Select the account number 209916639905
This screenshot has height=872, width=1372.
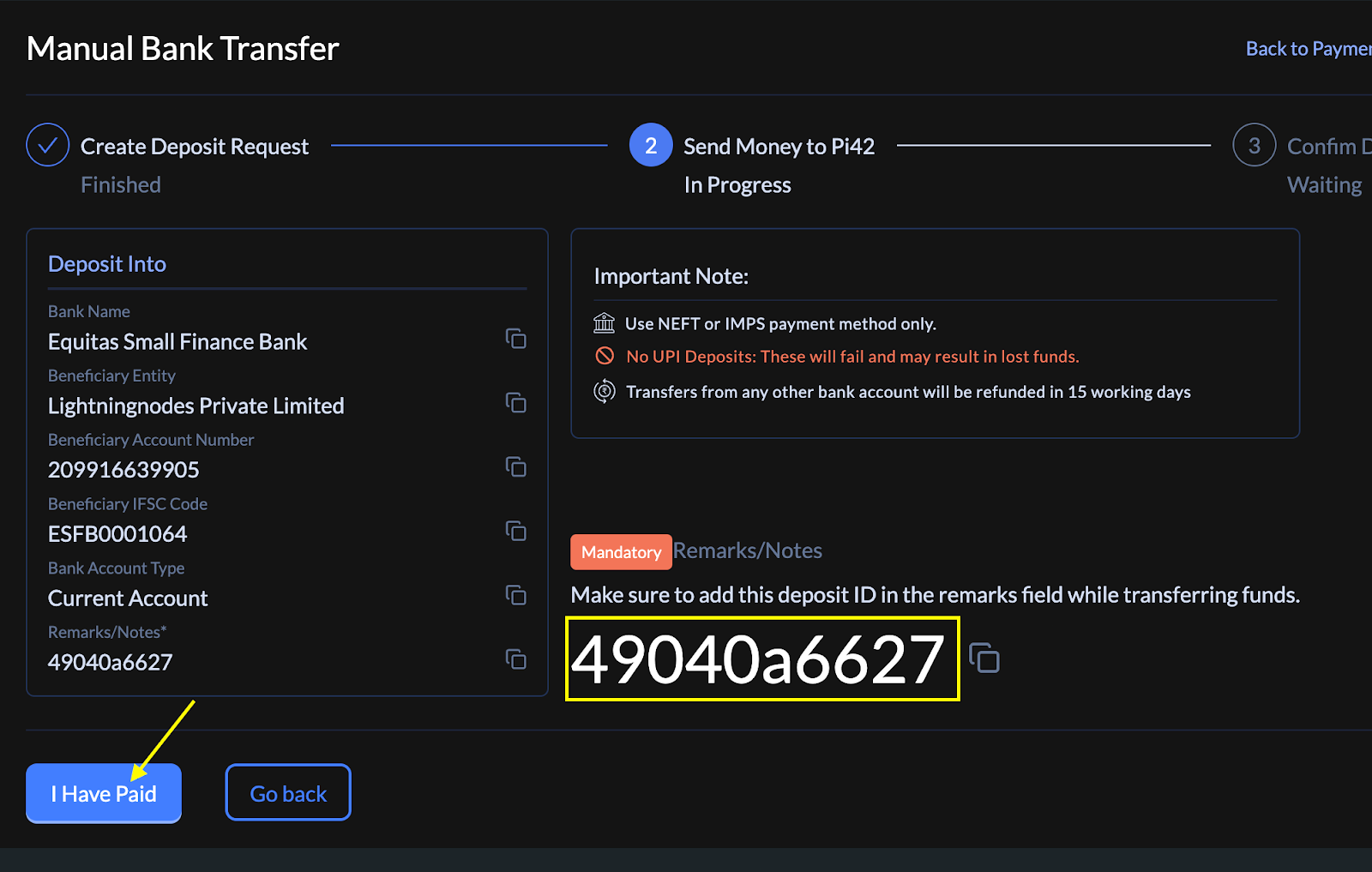123,470
